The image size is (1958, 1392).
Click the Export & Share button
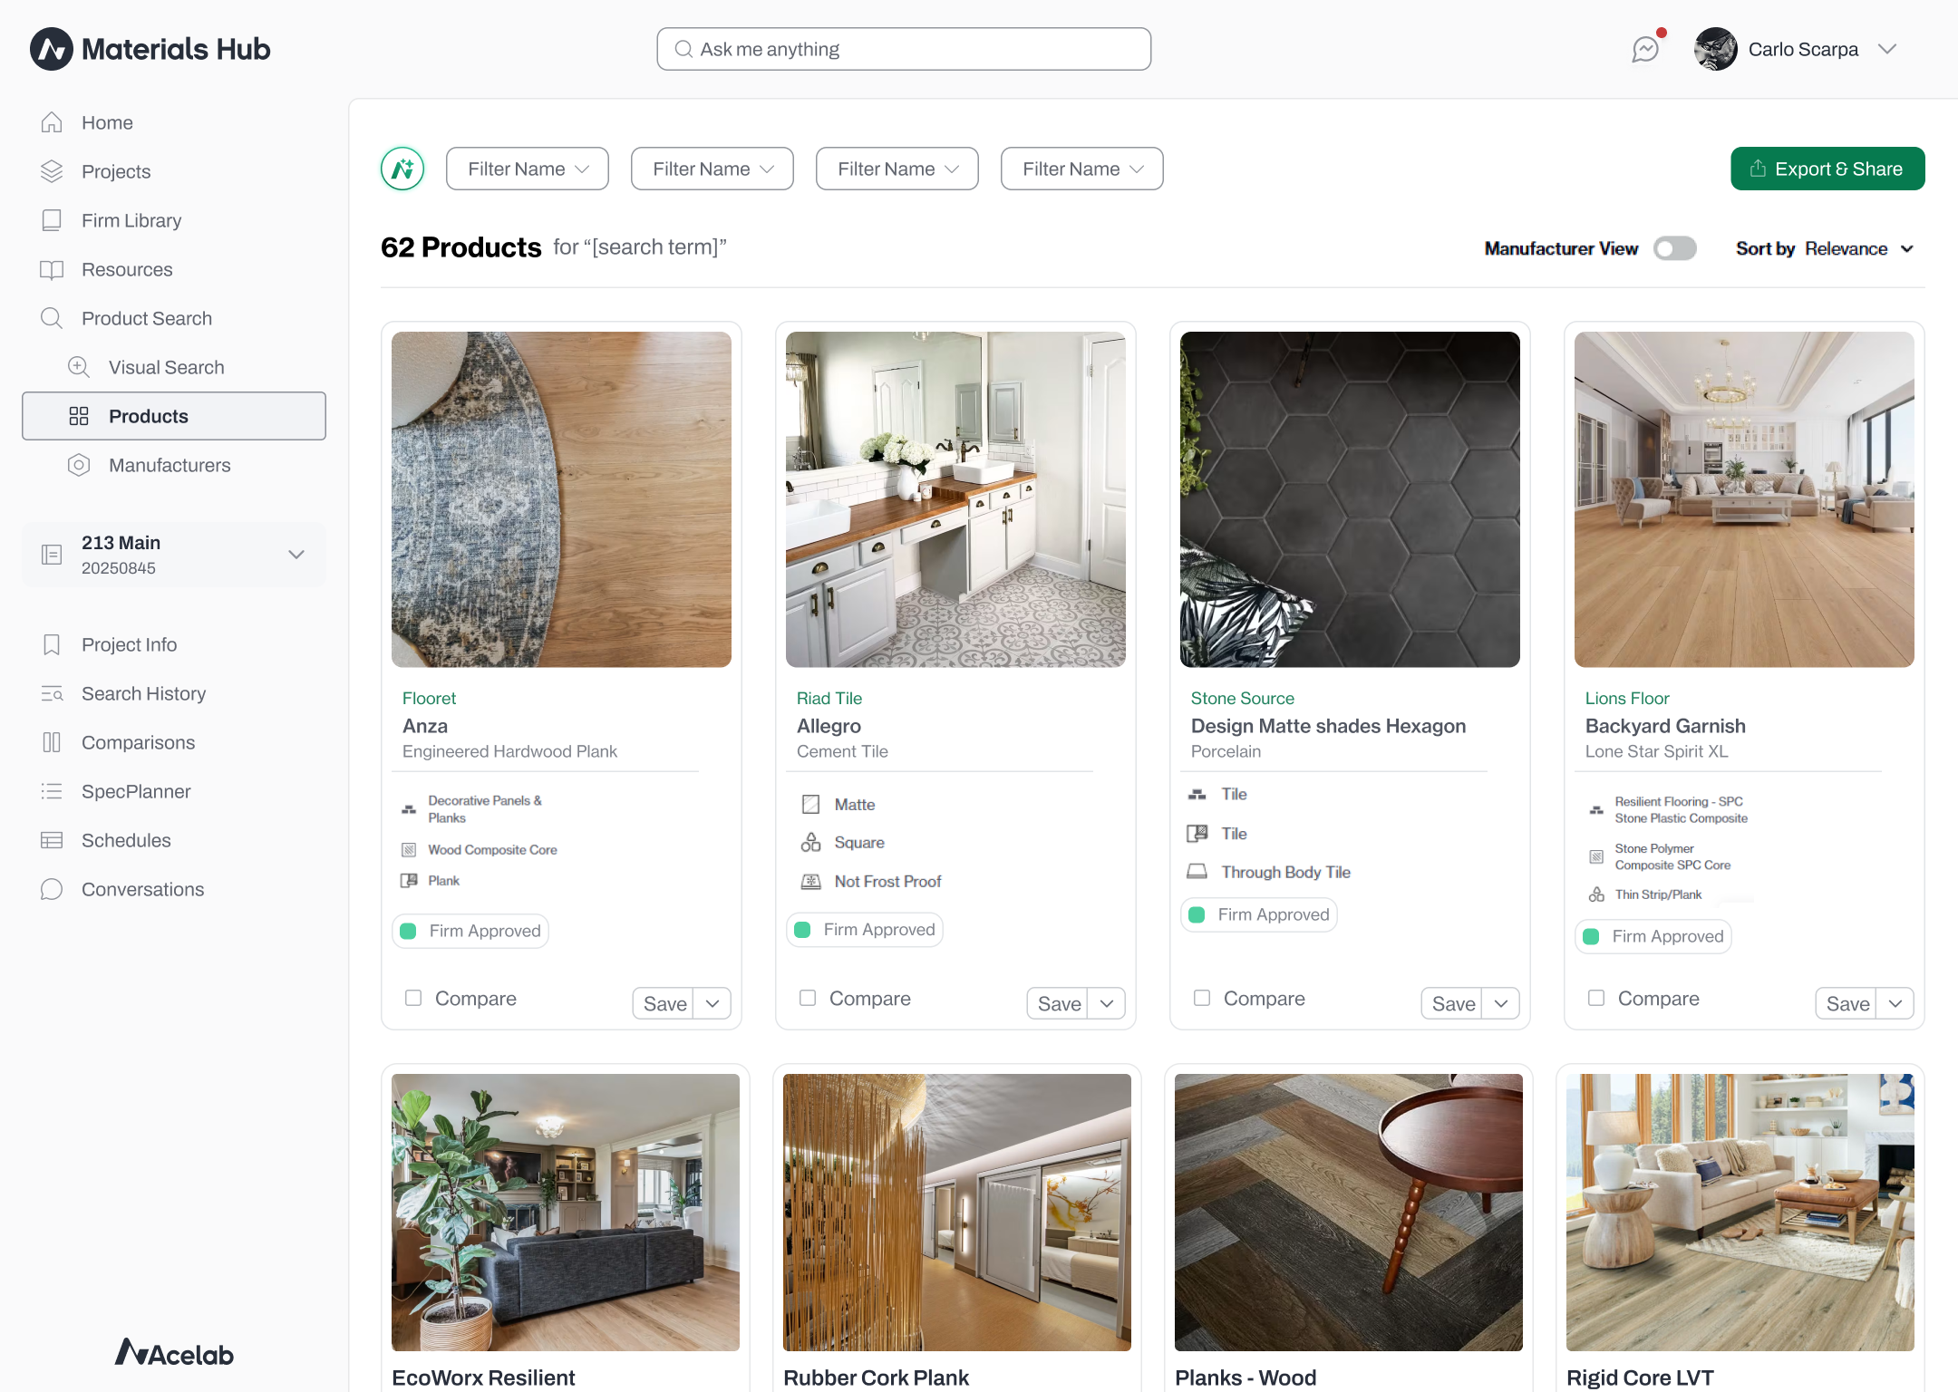(1827, 169)
